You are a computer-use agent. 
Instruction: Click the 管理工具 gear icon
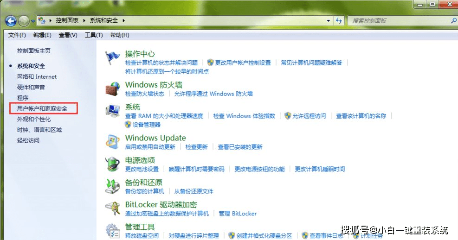tap(113, 231)
